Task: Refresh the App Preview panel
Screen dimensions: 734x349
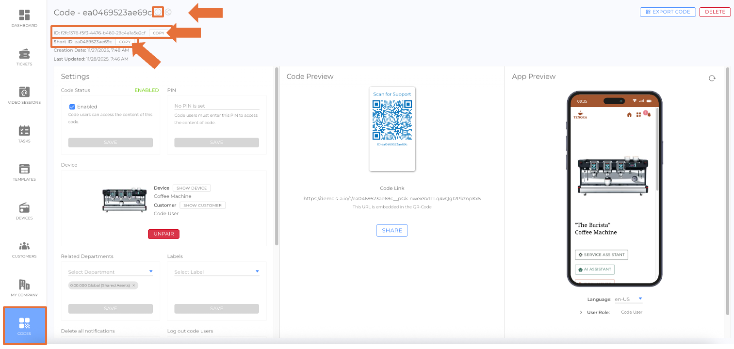Action: 712,78
